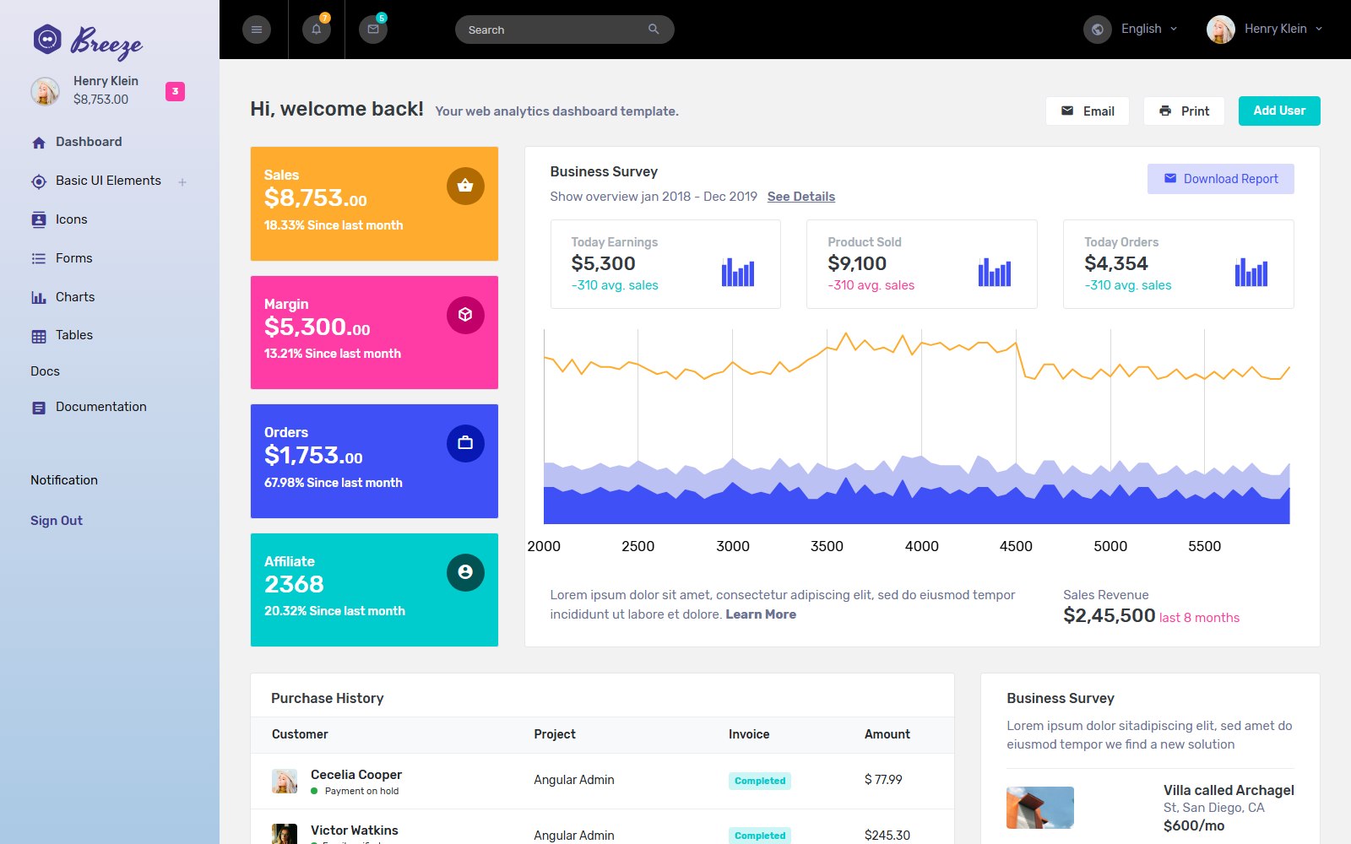1351x844 pixels.
Task: Click the Amount column header
Action: tap(887, 734)
